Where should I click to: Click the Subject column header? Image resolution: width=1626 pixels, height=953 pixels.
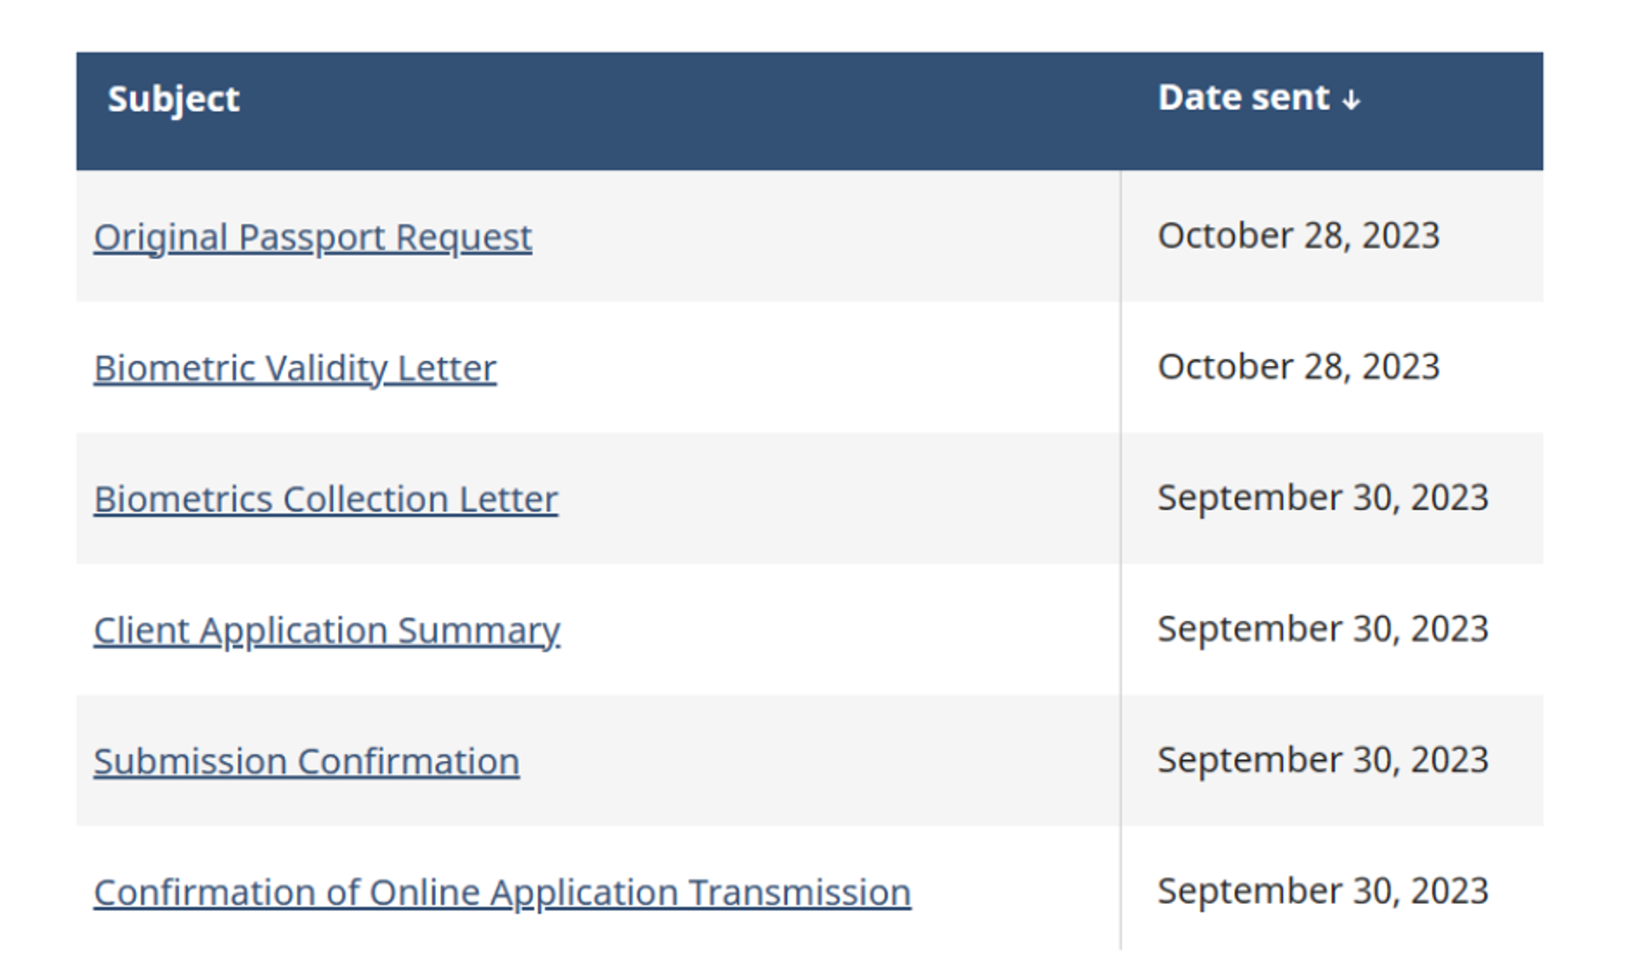[173, 99]
